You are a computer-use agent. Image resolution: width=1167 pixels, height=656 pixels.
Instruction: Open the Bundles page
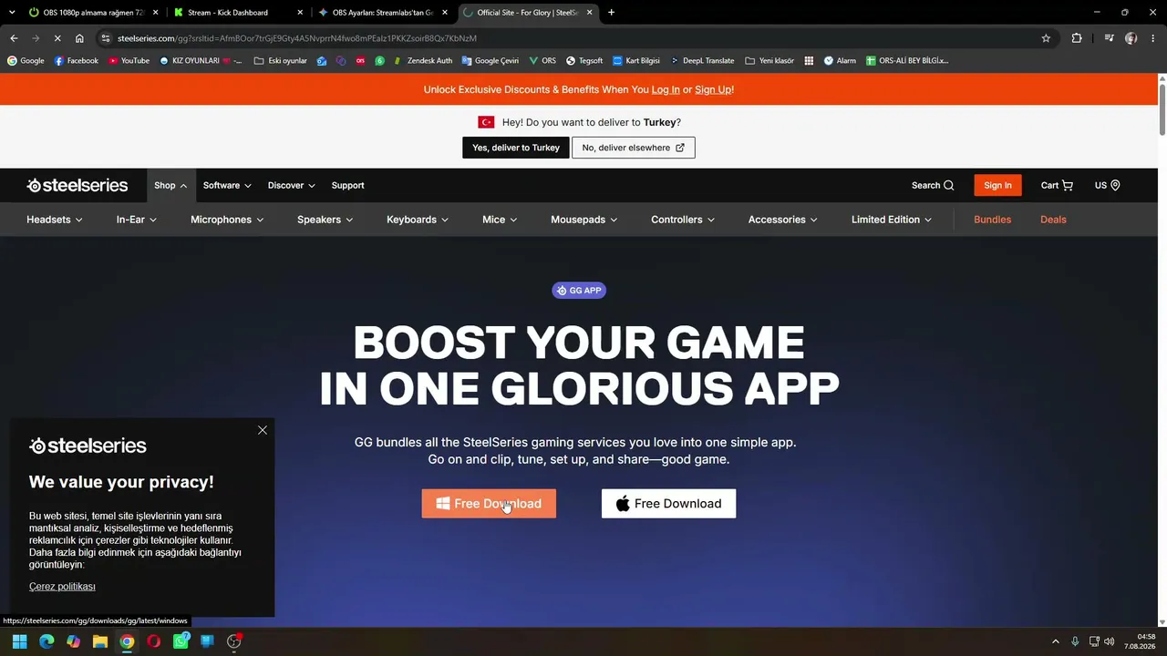[992, 220]
